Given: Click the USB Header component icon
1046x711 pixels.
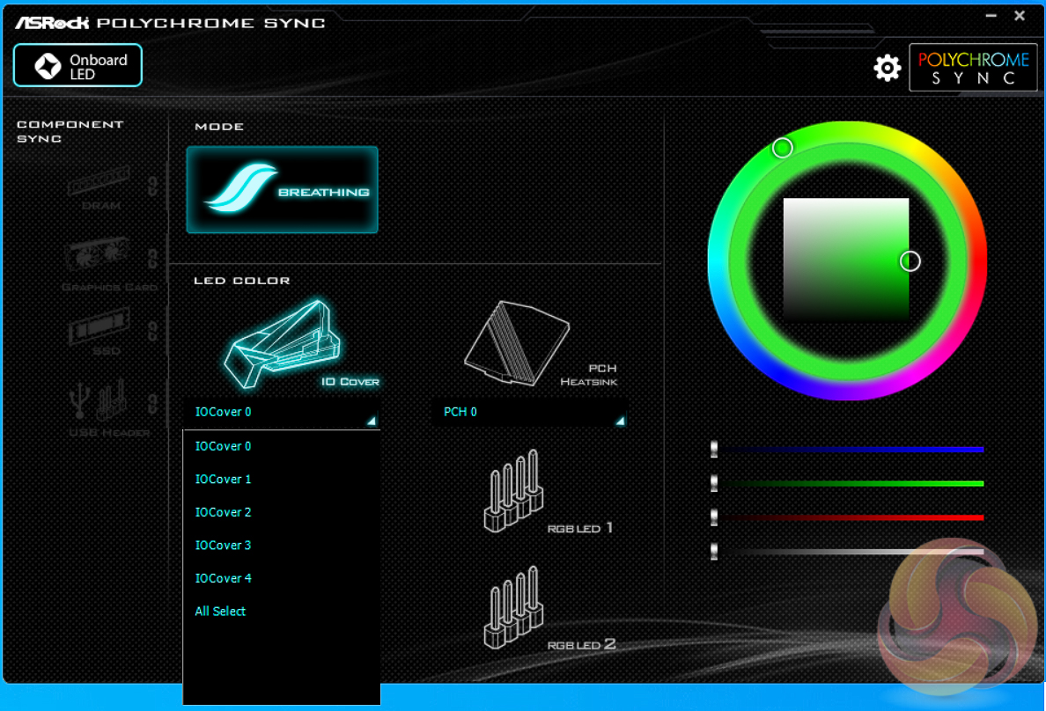Looking at the screenshot, I should 98,400.
